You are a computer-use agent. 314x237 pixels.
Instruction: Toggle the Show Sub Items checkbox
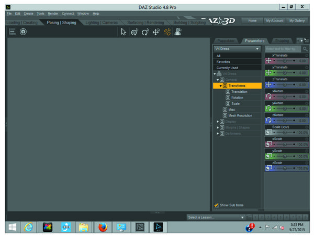[x=216, y=205]
